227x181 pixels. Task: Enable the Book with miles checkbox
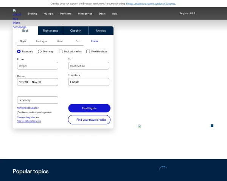pyautogui.click(x=61, y=51)
